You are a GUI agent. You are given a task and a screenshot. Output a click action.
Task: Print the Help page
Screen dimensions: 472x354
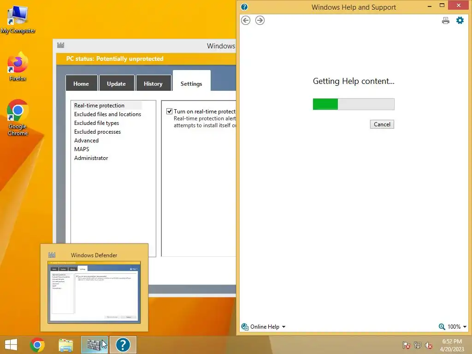tap(446, 20)
